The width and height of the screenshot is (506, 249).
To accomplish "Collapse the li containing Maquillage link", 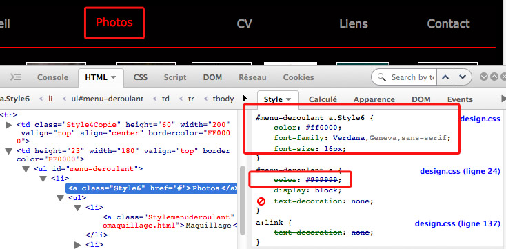I will coord(77,208).
